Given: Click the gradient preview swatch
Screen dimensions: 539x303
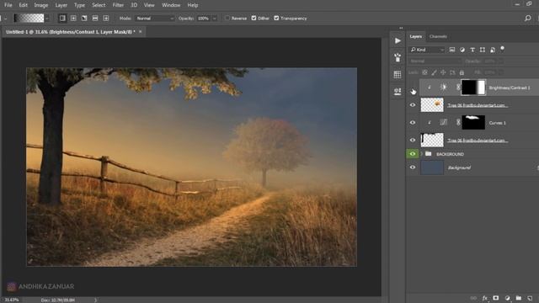Looking at the screenshot, I should coord(29,19).
